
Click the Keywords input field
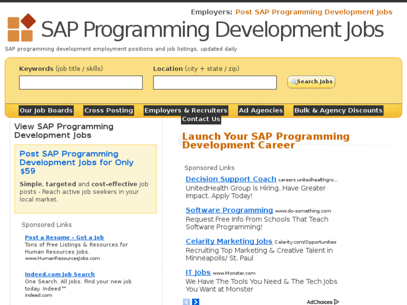(81, 83)
